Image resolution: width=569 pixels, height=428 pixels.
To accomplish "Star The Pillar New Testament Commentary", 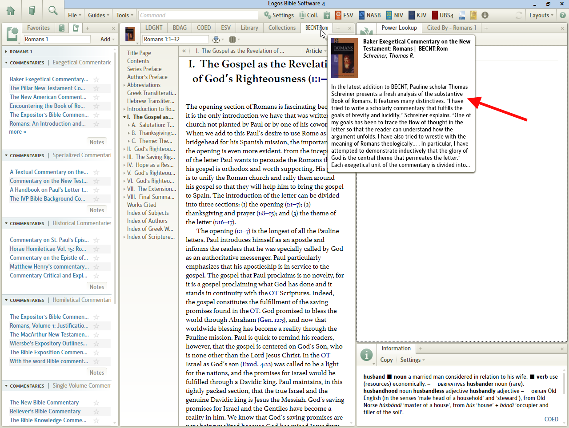I will [x=96, y=88].
